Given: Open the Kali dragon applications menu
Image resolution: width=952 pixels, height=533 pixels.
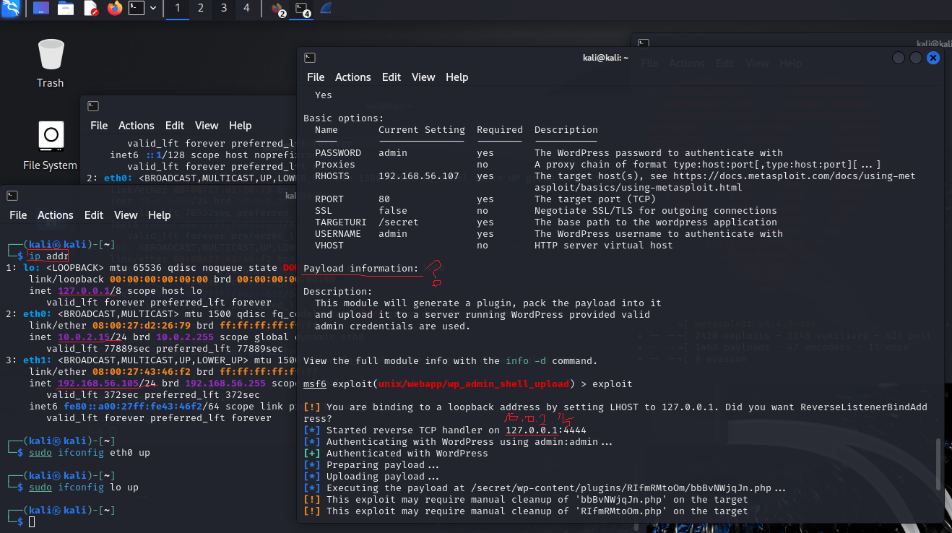Looking at the screenshot, I should click(x=10, y=9).
